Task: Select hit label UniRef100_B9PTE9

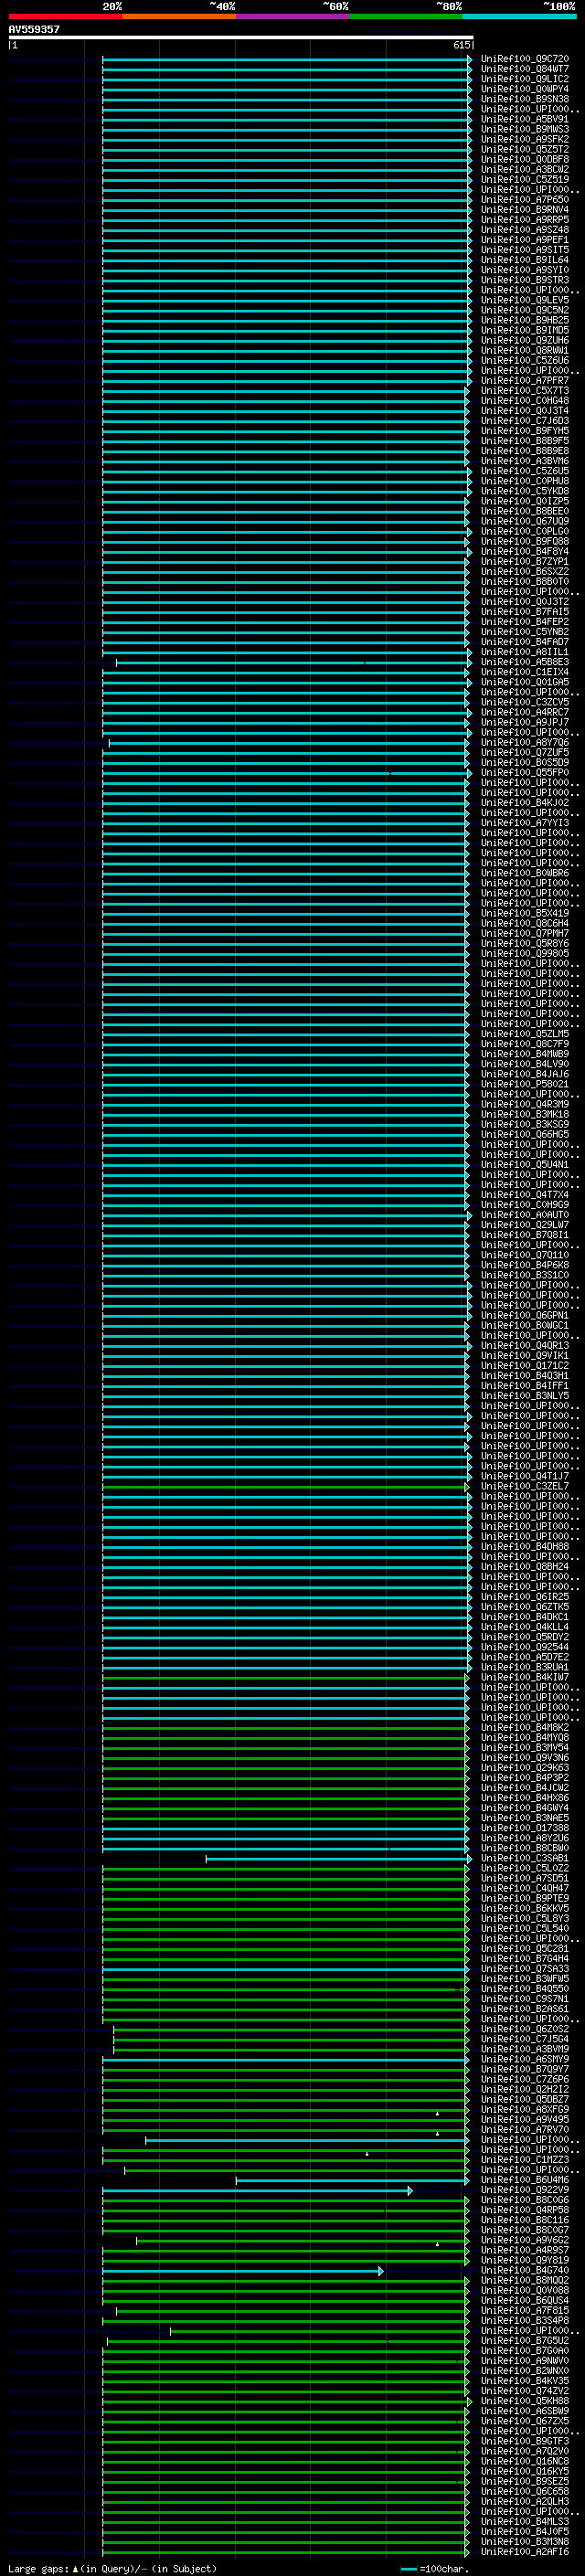Action: click(525, 1899)
